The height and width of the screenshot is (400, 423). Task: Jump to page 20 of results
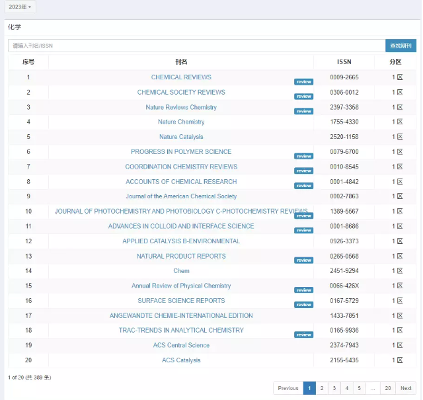(388, 388)
